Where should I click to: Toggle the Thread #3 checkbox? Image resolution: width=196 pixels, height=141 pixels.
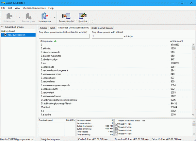click(117, 131)
